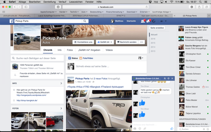Open the emoji picker in chat
Viewport: 211px width, 132px height.
[140, 129]
